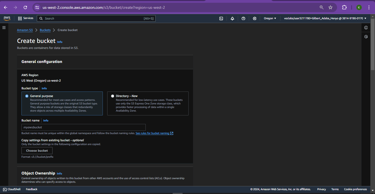375x194 pixels.
Task: Click the US West (Oregon) us-west-2 text
Action: pos(41,81)
